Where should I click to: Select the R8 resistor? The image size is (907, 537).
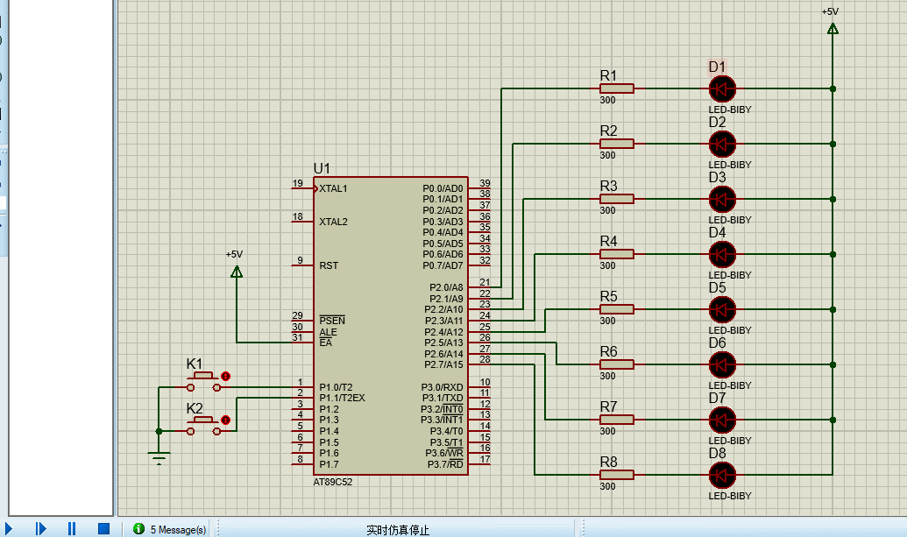(616, 475)
